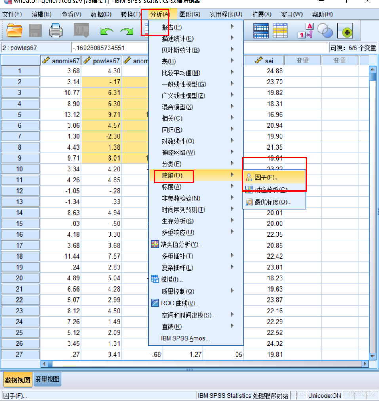The height and width of the screenshot is (401, 379).
Task: Select Factor (因子) submenu entry
Action: [274, 177]
